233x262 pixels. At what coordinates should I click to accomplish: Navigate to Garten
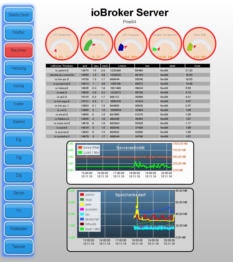click(x=19, y=122)
